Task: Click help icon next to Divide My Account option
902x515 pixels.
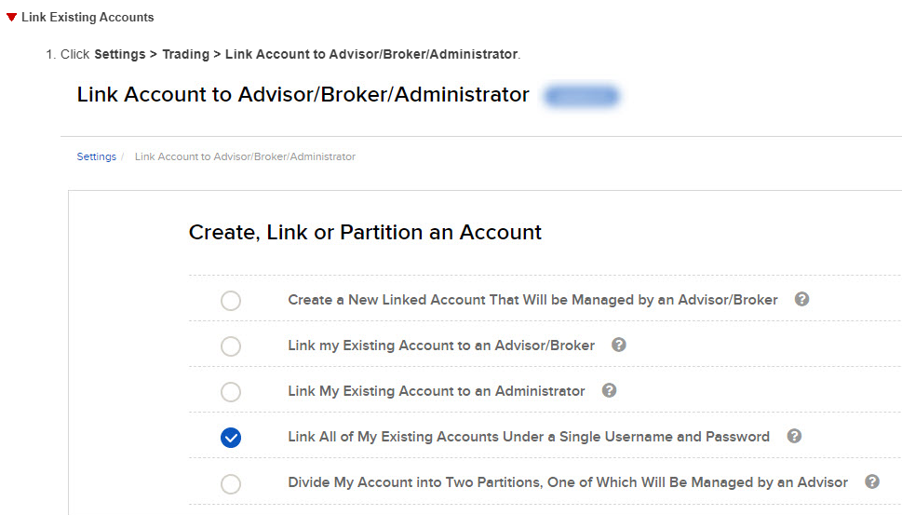Action: tap(872, 481)
